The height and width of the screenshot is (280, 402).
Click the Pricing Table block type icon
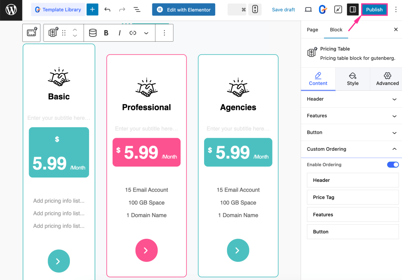pyautogui.click(x=53, y=33)
